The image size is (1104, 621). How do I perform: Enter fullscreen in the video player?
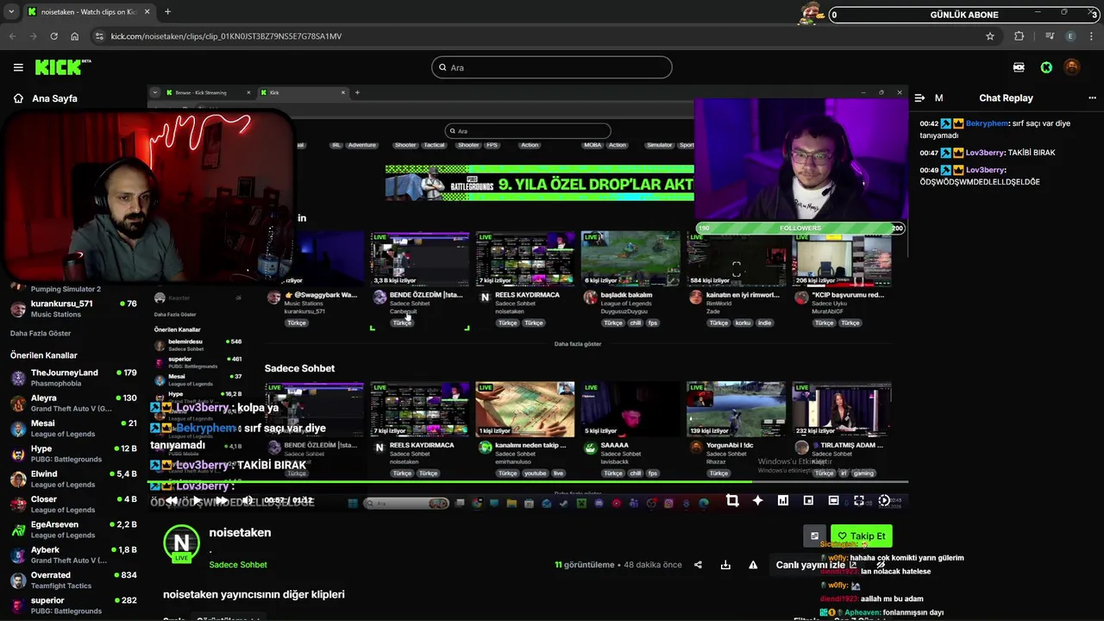859,500
